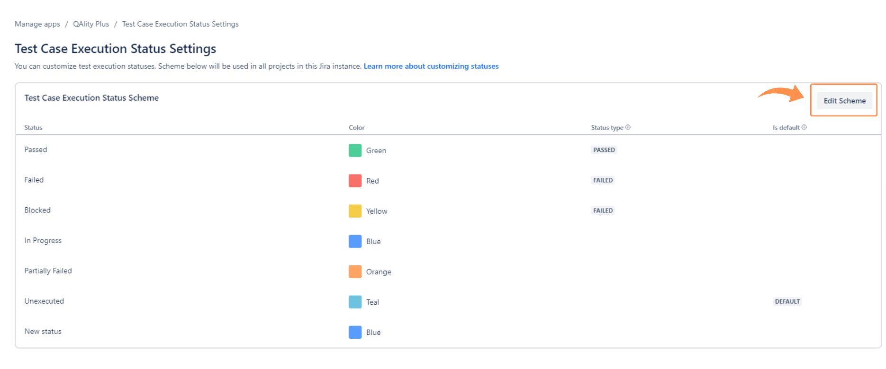Click the DEFAULT badge for Unexecuted
This screenshot has width=886, height=369.
(787, 301)
